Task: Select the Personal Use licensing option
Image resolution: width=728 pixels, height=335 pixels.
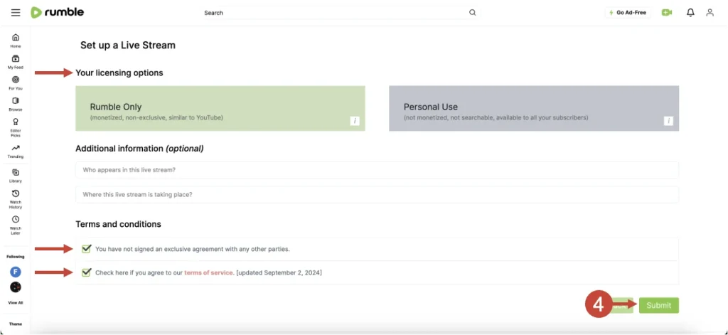Action: click(533, 108)
